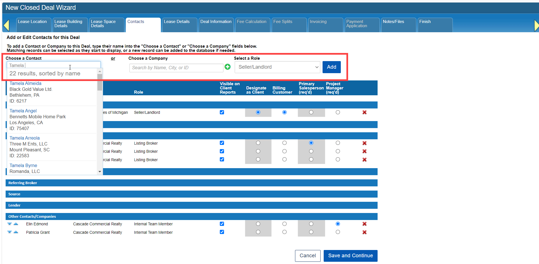
Task: Click Save and Continue
Action: tap(350, 256)
